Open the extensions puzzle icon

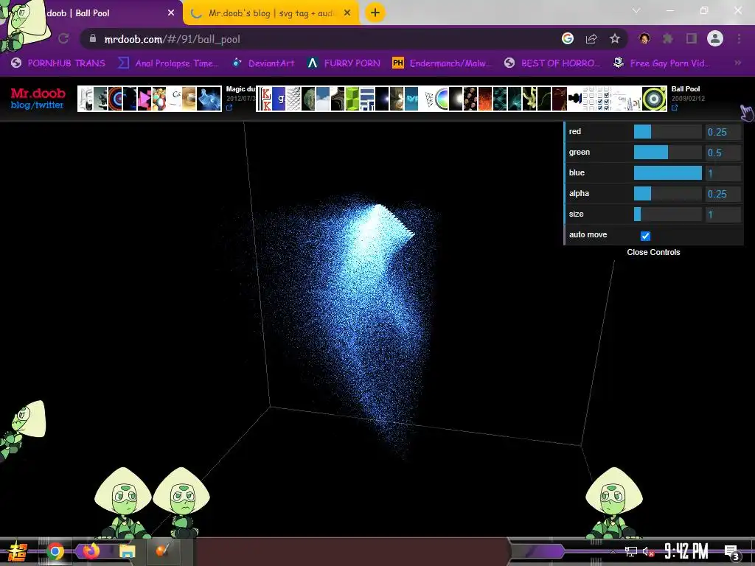[x=668, y=38]
